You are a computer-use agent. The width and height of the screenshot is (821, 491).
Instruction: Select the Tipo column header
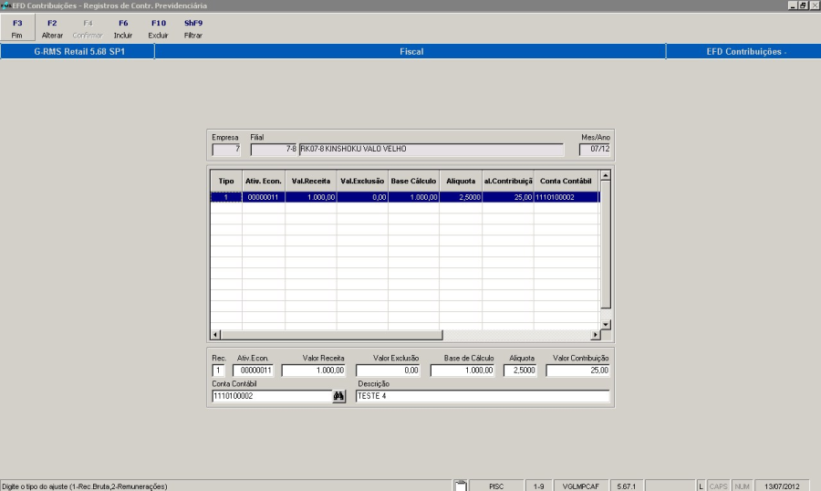click(x=226, y=181)
